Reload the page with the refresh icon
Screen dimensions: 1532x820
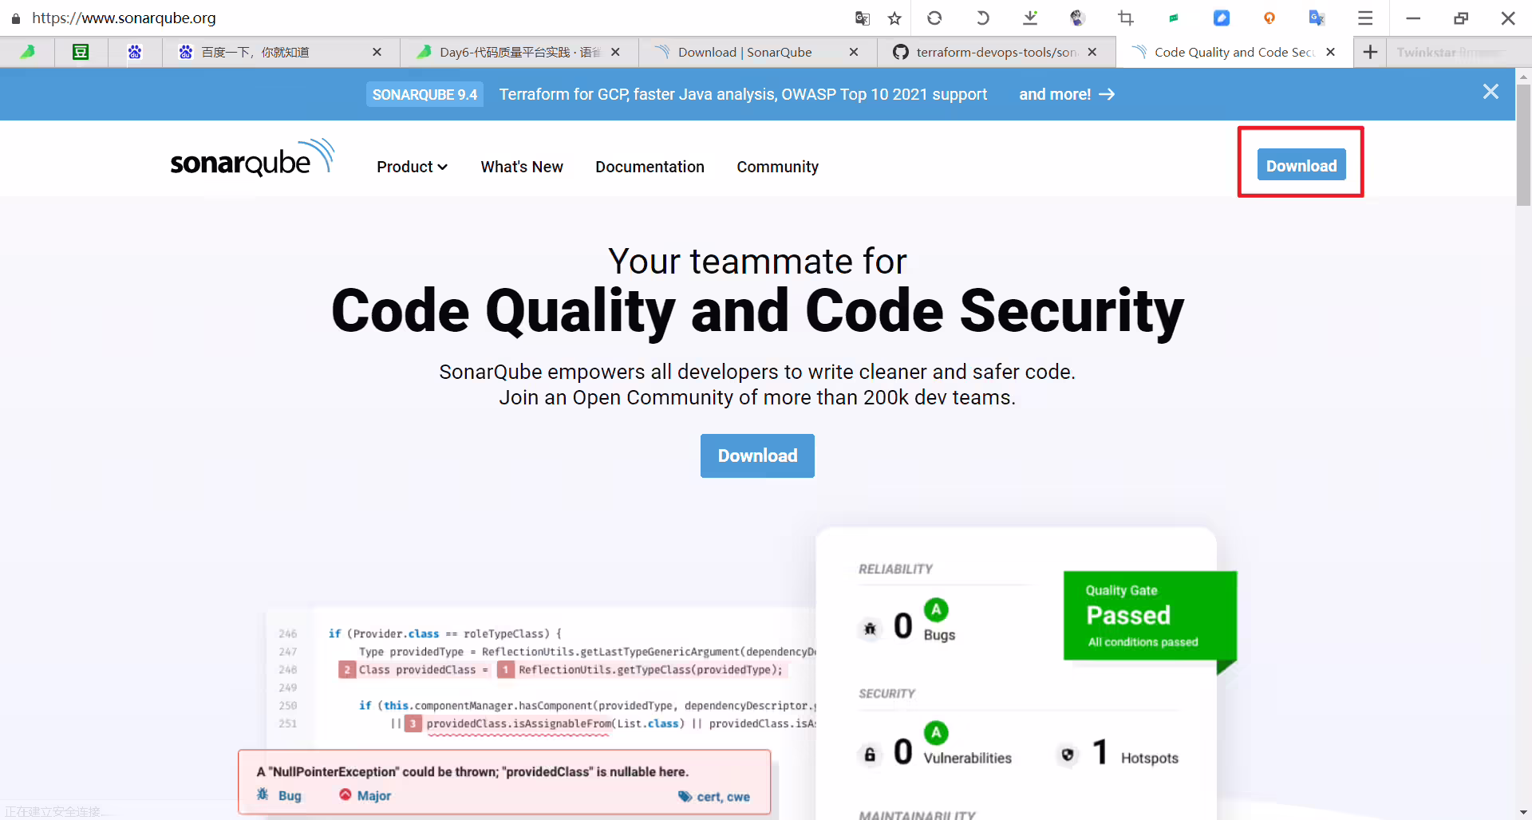pos(934,18)
